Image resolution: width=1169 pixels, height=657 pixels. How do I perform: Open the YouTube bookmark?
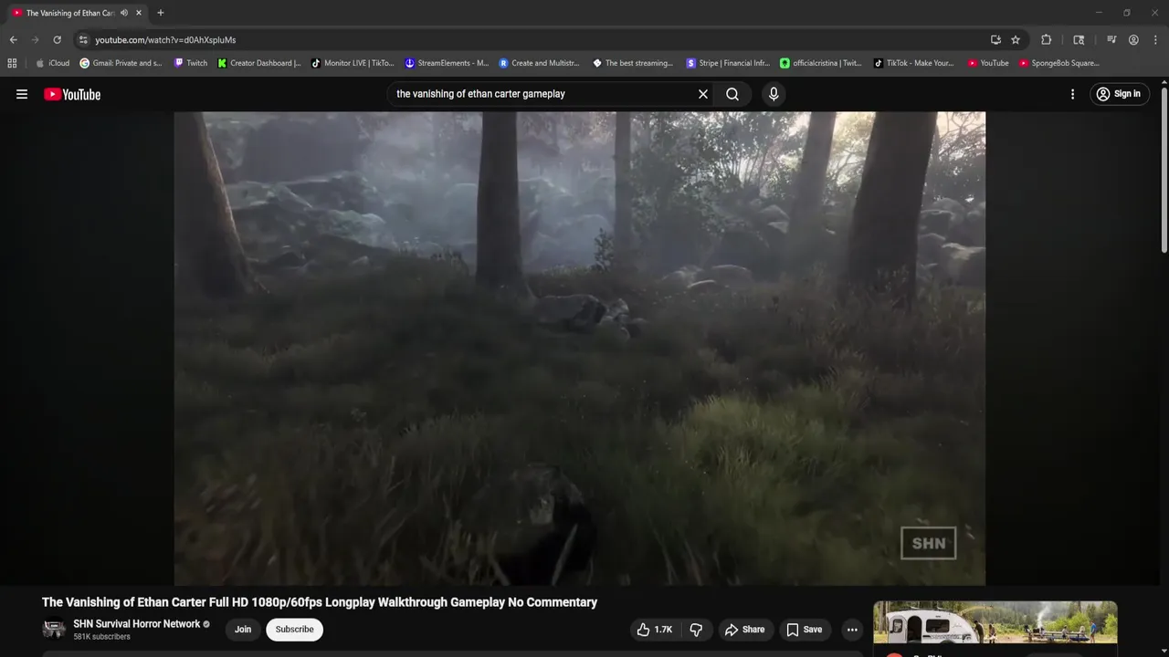(x=988, y=63)
